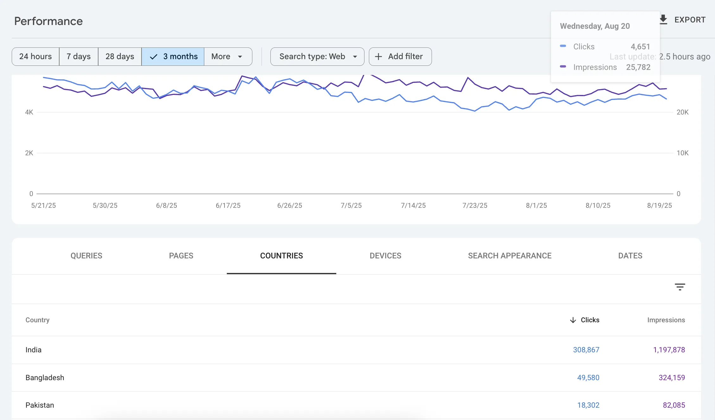Open the DATES tab
Screen dimensions: 715x420
[630, 256]
